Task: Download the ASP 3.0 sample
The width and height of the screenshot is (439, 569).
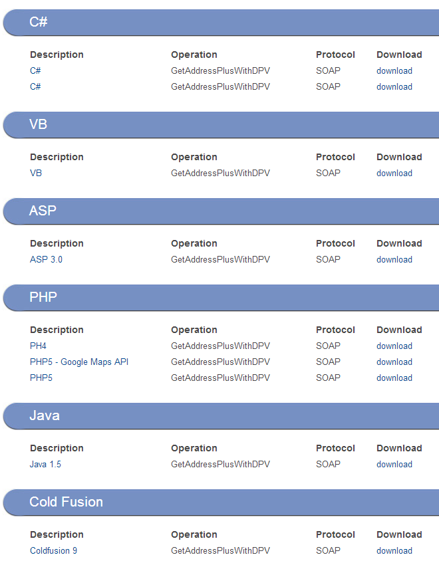Action: [394, 259]
